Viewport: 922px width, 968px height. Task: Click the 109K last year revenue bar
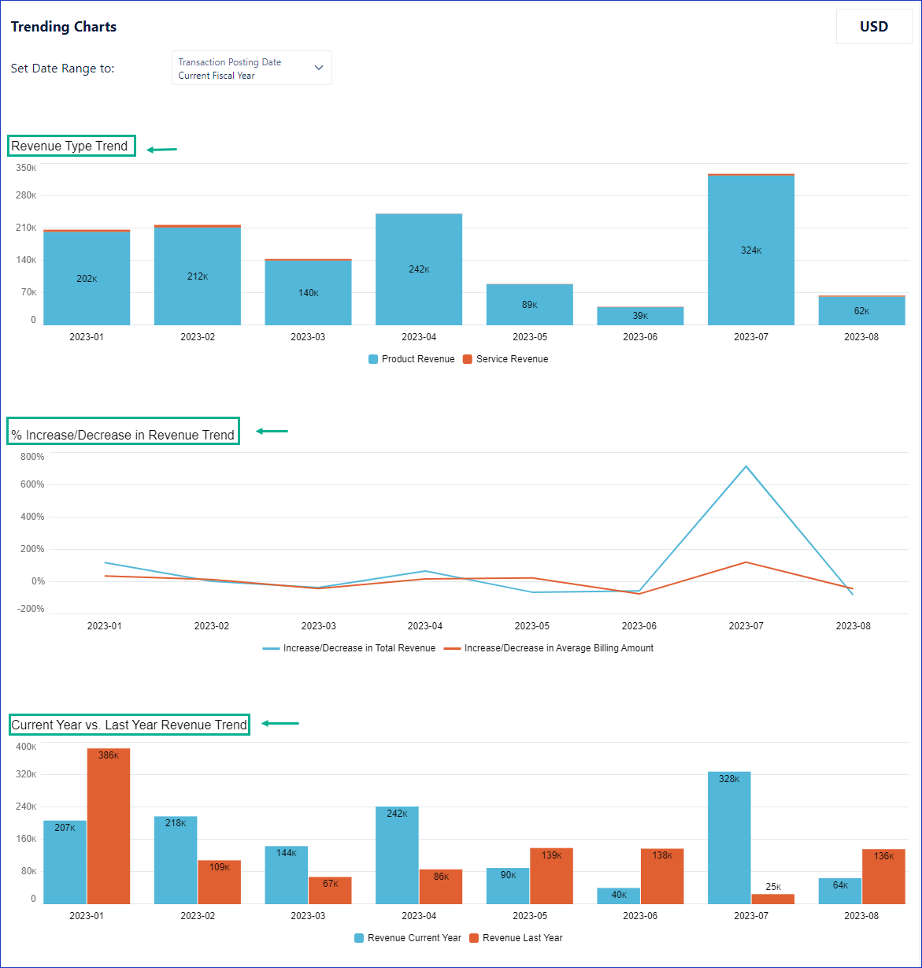220,881
